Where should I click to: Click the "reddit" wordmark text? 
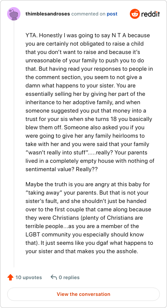pyautogui.click(x=151, y=14)
